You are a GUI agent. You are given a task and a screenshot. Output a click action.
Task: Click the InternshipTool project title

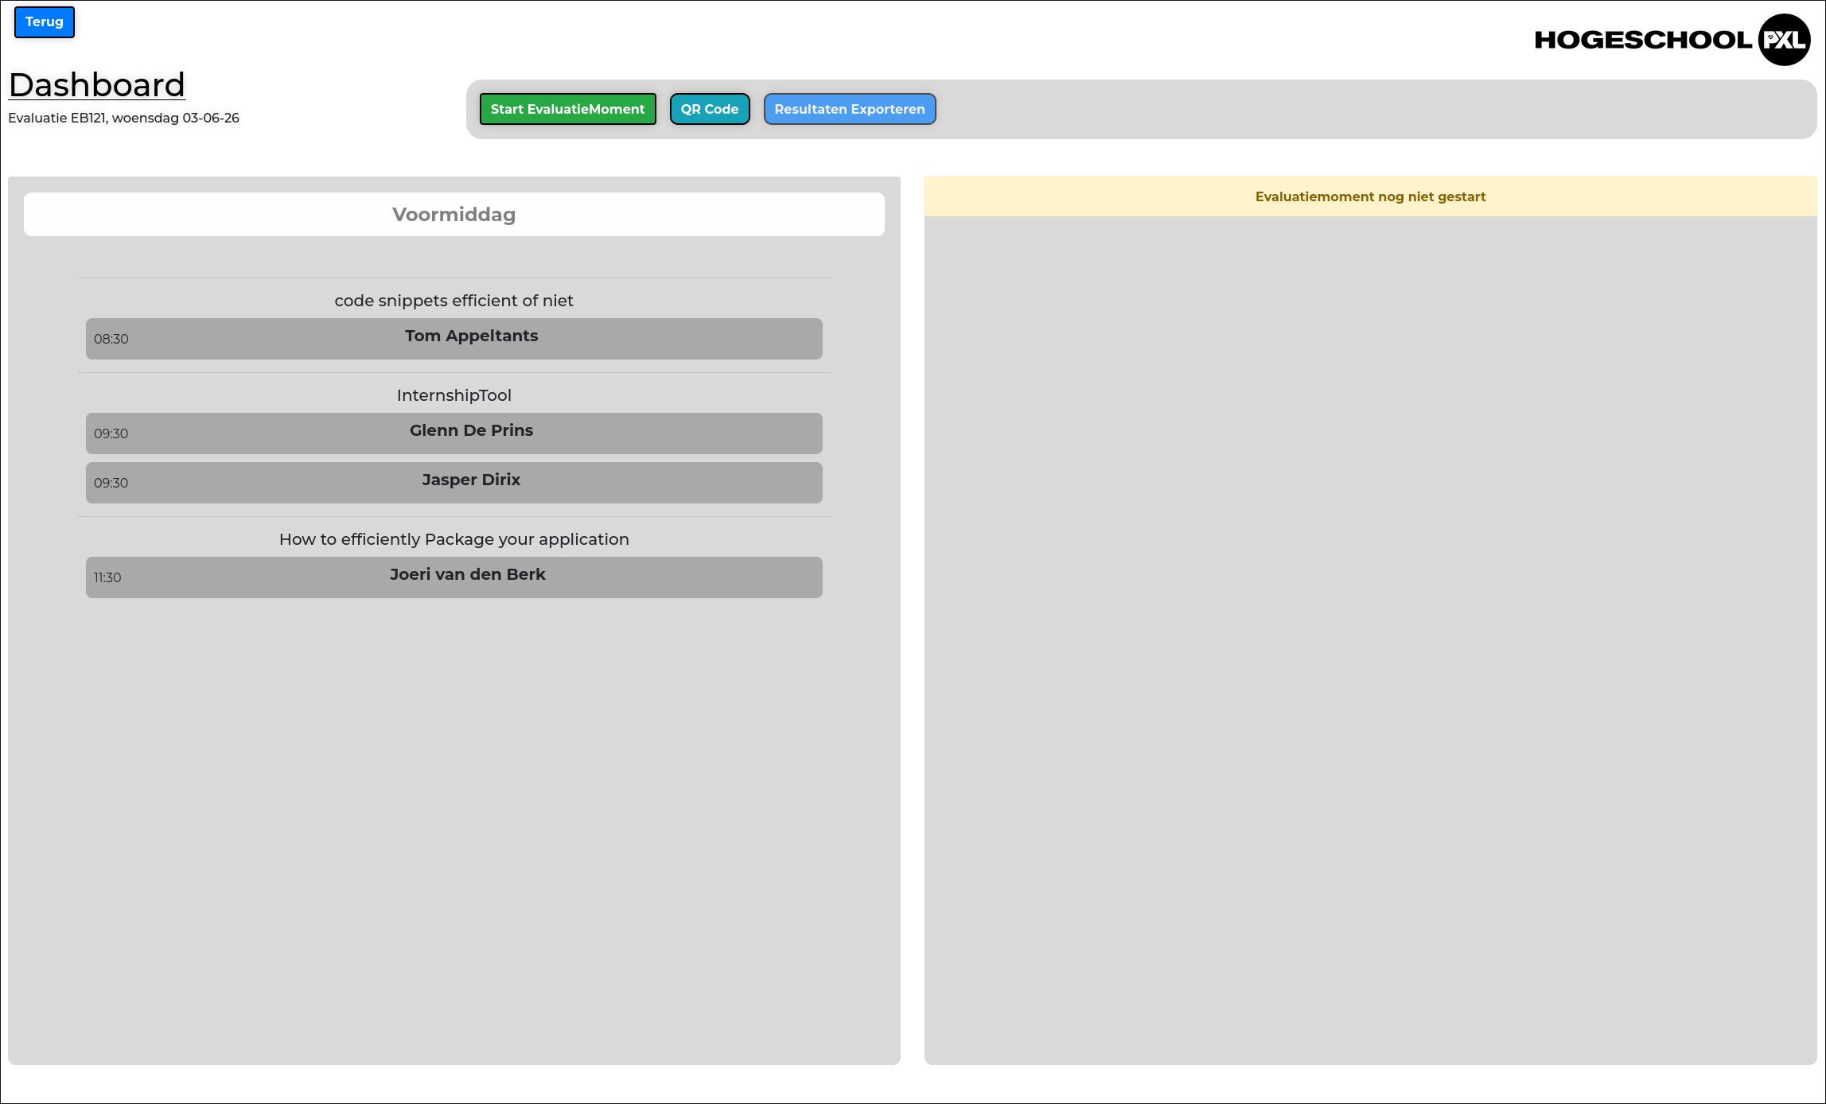(x=454, y=395)
